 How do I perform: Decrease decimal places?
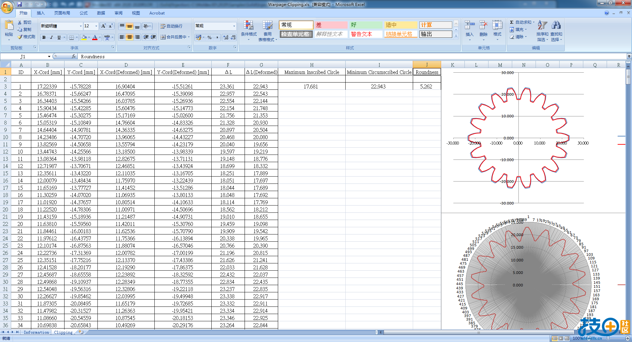point(233,37)
